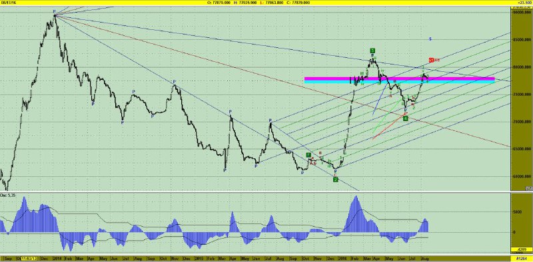Select the green wave 2 label box
Screen dimensions: 533x262
tap(336, 179)
